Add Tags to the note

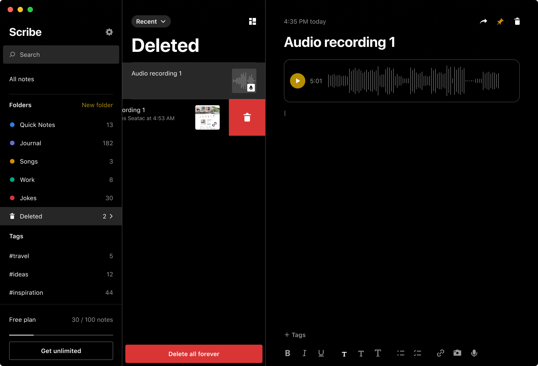[295, 335]
